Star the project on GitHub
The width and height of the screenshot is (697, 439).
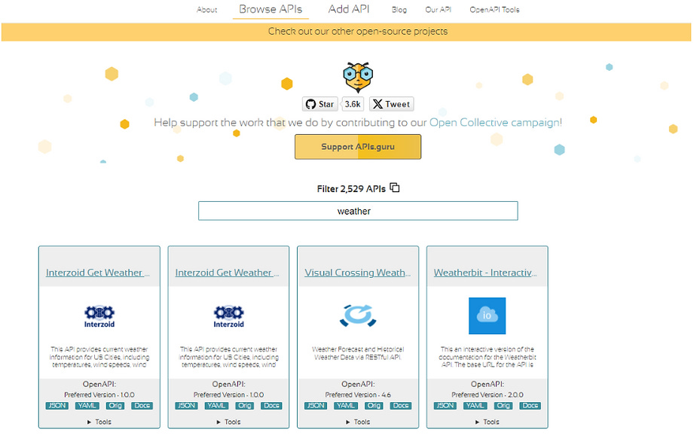pyautogui.click(x=319, y=104)
